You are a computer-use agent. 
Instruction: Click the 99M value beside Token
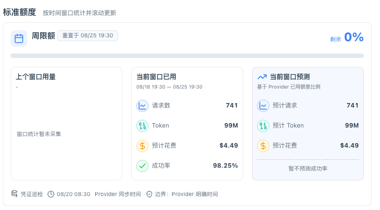231,125
